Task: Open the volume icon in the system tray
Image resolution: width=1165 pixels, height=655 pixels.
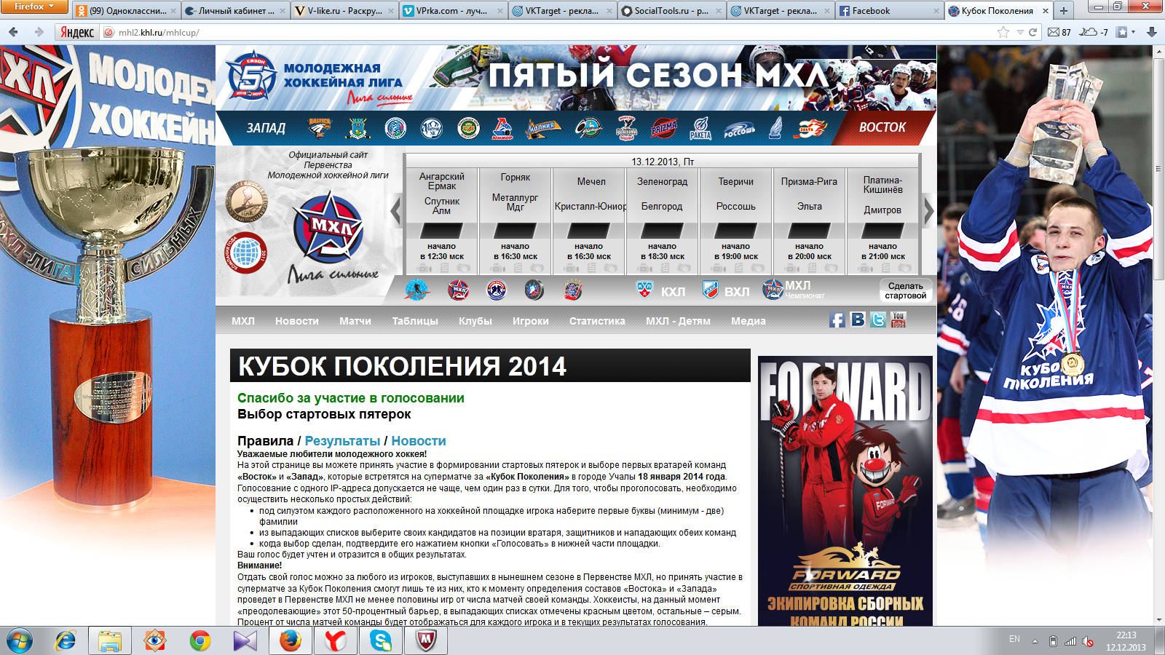Action: click(1088, 641)
